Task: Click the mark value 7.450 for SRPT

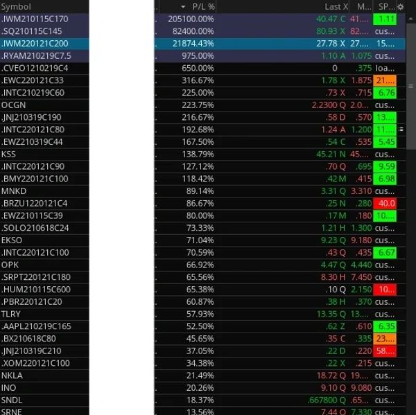Action: [361, 277]
